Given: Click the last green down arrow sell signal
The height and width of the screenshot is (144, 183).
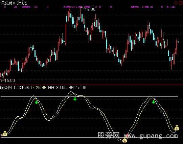Looking at the screenshot, I should (153, 102).
